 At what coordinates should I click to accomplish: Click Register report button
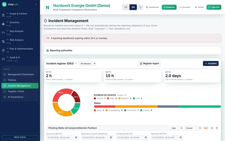[149, 63]
